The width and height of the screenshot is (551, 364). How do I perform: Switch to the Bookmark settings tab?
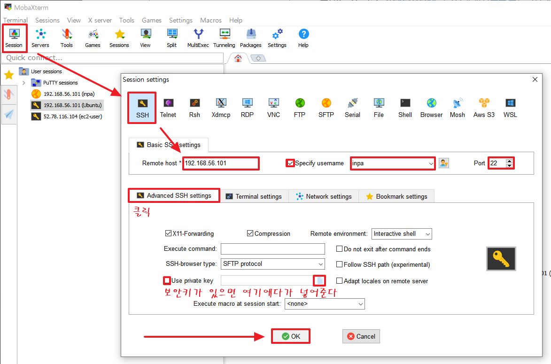click(x=396, y=196)
